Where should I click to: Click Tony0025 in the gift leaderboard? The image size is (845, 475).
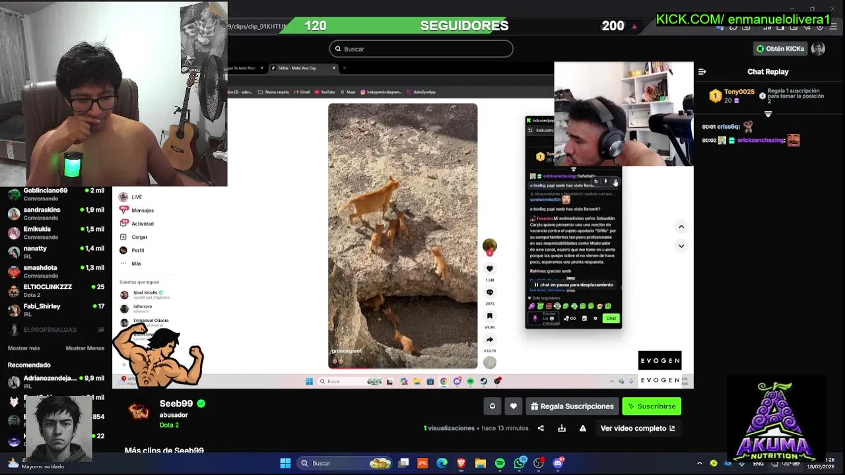[739, 92]
